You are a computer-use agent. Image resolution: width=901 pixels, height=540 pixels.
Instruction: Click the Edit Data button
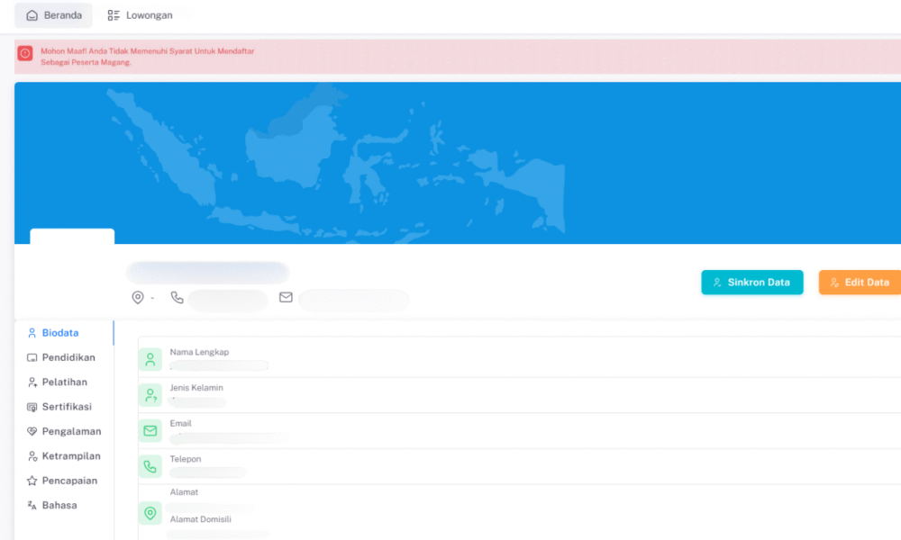pyautogui.click(x=860, y=283)
